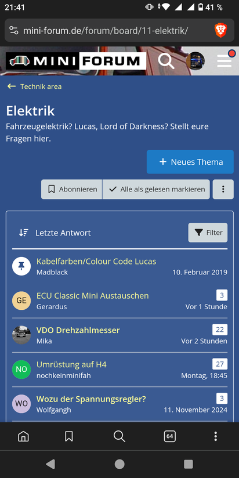Open the Umrüstung auf H4 thread
This screenshot has width=239, height=478.
tap(71, 364)
